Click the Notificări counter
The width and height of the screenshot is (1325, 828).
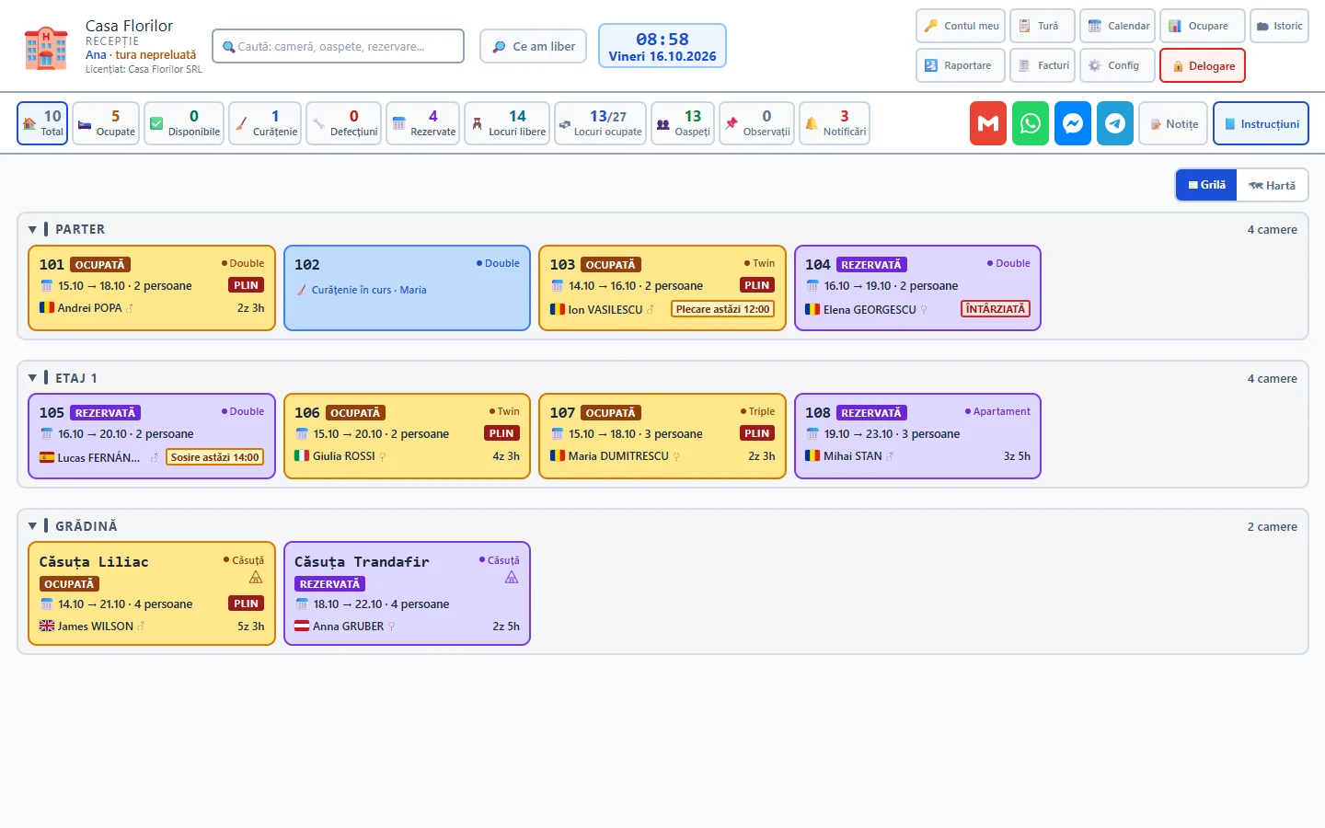pyautogui.click(x=835, y=123)
